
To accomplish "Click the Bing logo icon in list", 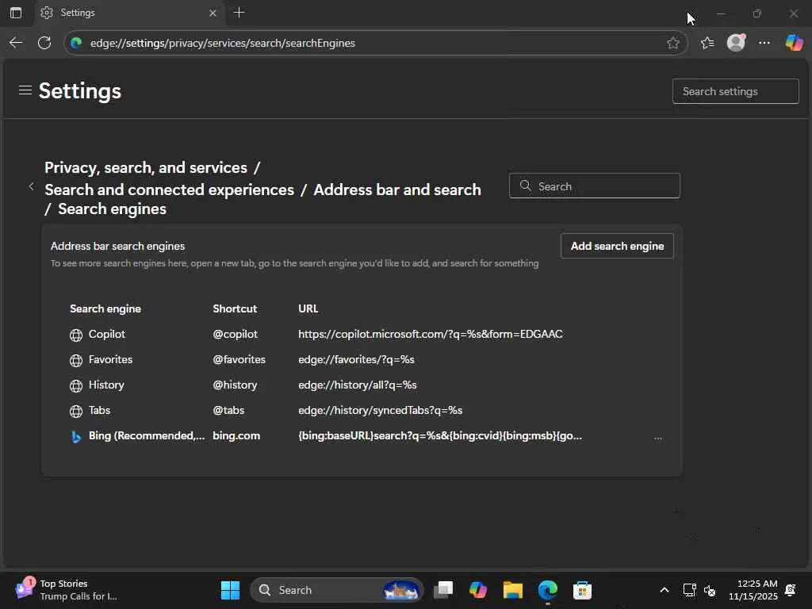I will 75,437.
